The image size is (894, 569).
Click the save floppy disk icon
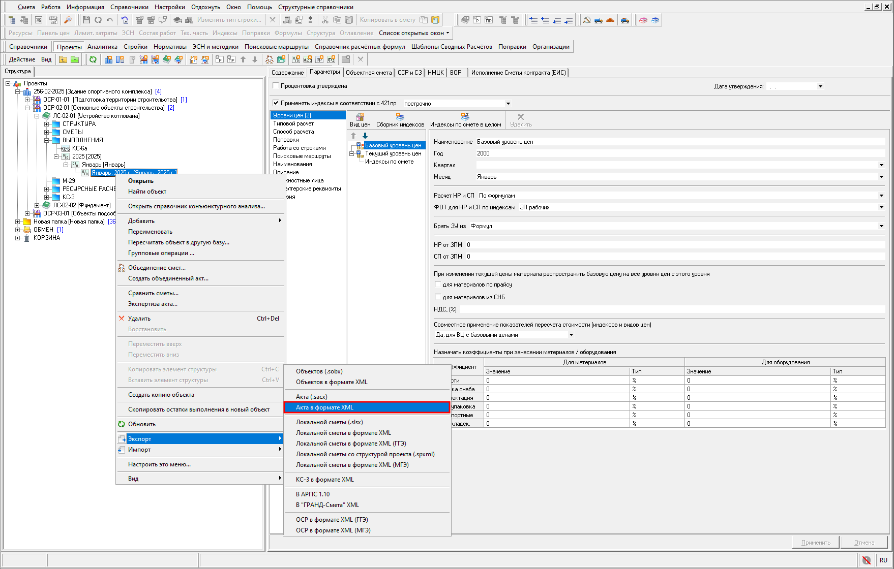pyautogui.click(x=86, y=20)
